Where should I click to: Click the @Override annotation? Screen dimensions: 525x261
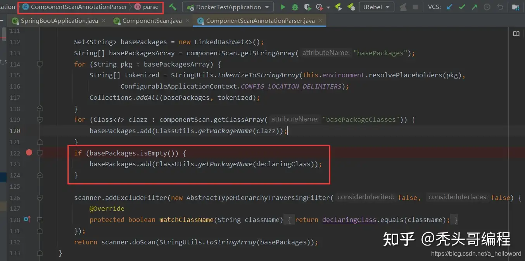click(x=107, y=208)
